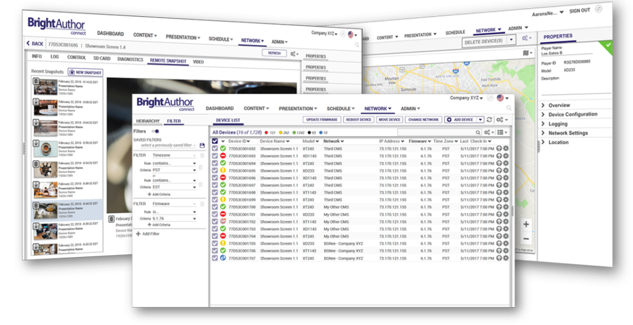
Task: Switch to Hierarchy tab in front window
Action: pos(148,121)
